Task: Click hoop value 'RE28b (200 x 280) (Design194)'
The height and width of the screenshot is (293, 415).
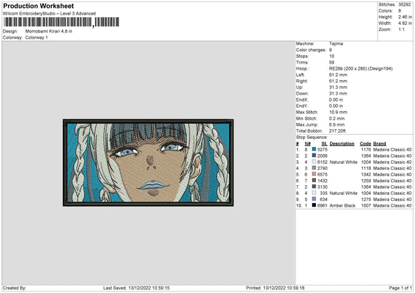Action: click(361, 68)
